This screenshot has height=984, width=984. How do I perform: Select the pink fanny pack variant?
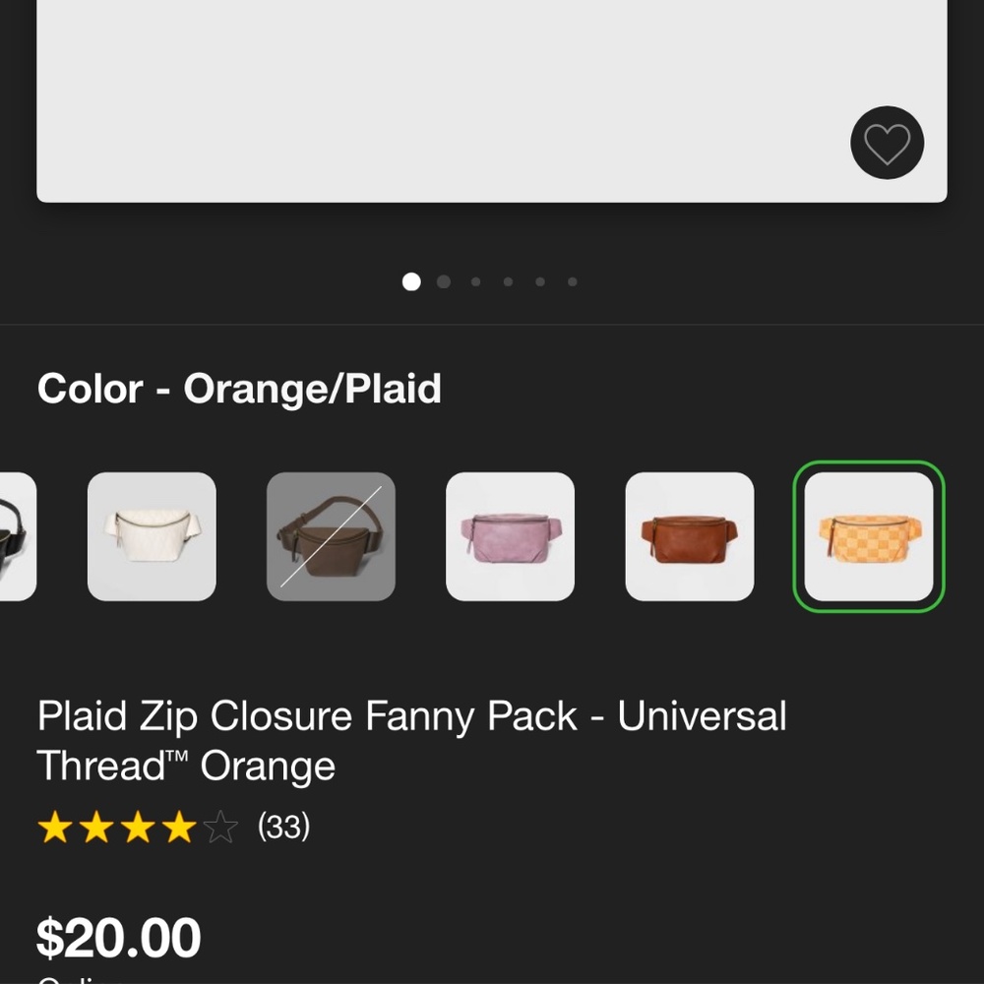coord(510,536)
